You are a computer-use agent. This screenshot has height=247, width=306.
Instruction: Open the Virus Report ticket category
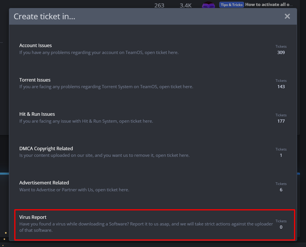point(33,217)
